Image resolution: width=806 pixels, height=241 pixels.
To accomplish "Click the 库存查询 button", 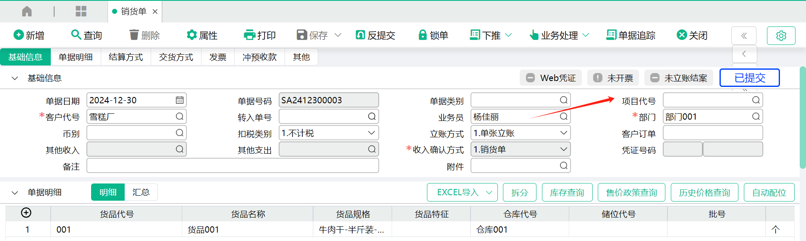I will 567,193.
